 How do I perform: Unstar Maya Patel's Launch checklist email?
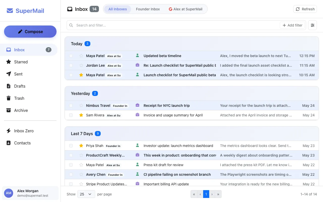coord(81,75)
